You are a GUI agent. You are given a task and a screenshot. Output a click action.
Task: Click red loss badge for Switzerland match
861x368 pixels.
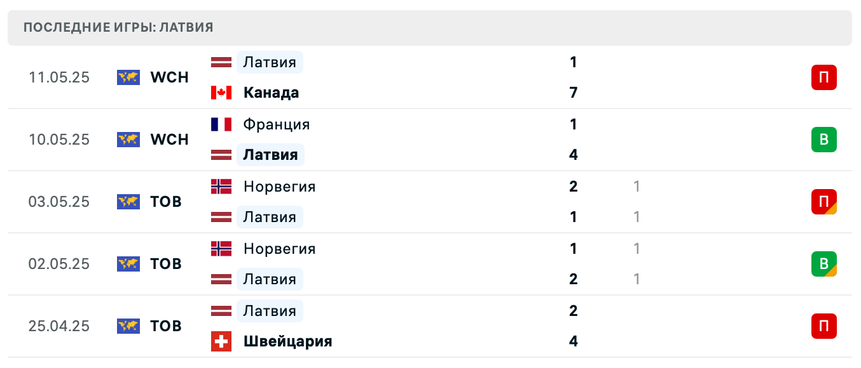tap(823, 326)
